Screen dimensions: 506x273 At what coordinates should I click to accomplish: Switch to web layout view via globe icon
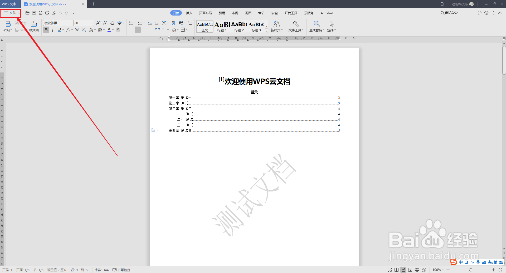(x=417, y=270)
